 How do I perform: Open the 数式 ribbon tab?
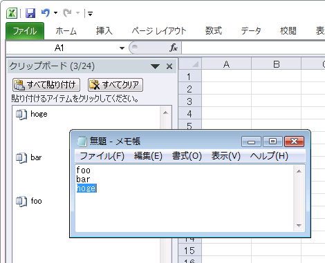coord(214,31)
